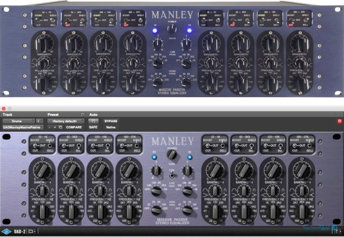Click the Native format button
The image size is (344, 237).
[111, 127]
